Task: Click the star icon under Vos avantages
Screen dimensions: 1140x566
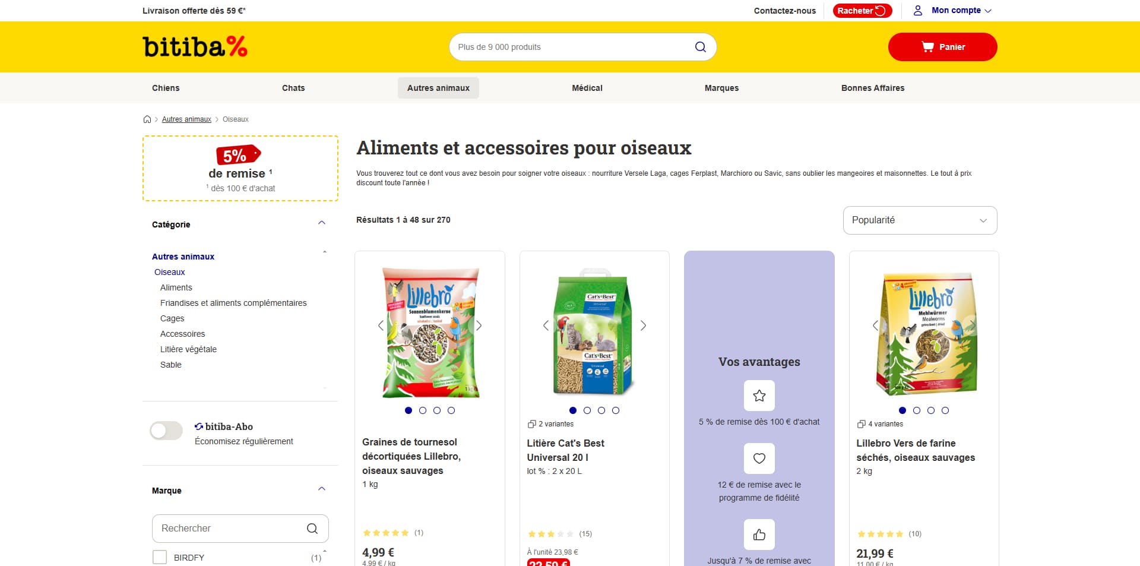Action: (x=759, y=396)
